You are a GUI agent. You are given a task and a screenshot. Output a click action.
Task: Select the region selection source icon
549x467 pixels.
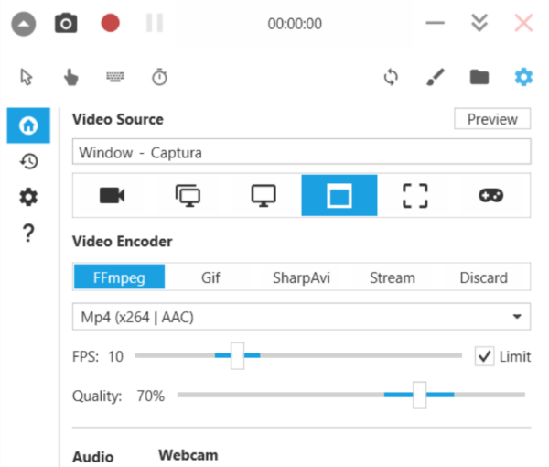point(415,195)
